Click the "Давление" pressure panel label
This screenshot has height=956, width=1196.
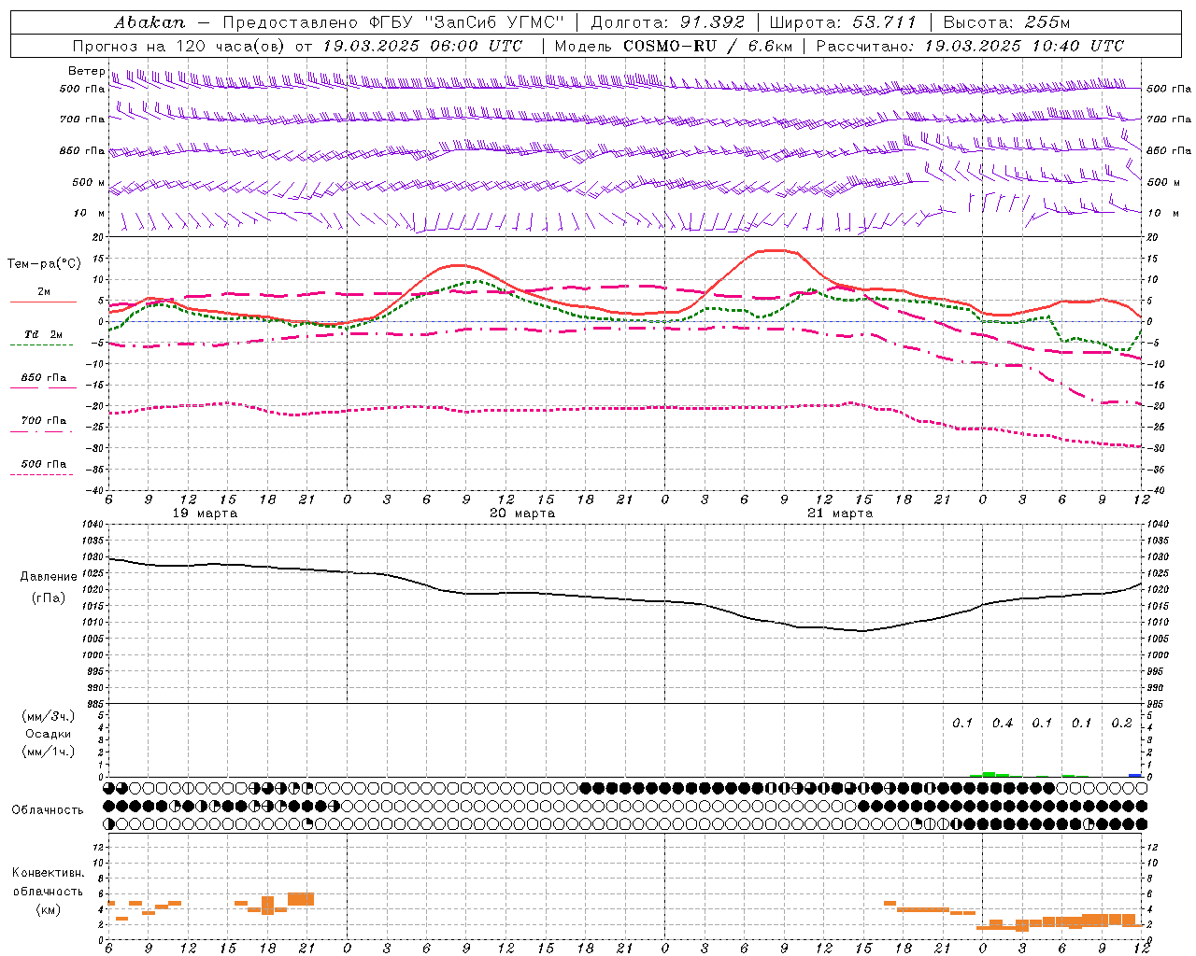49,577
